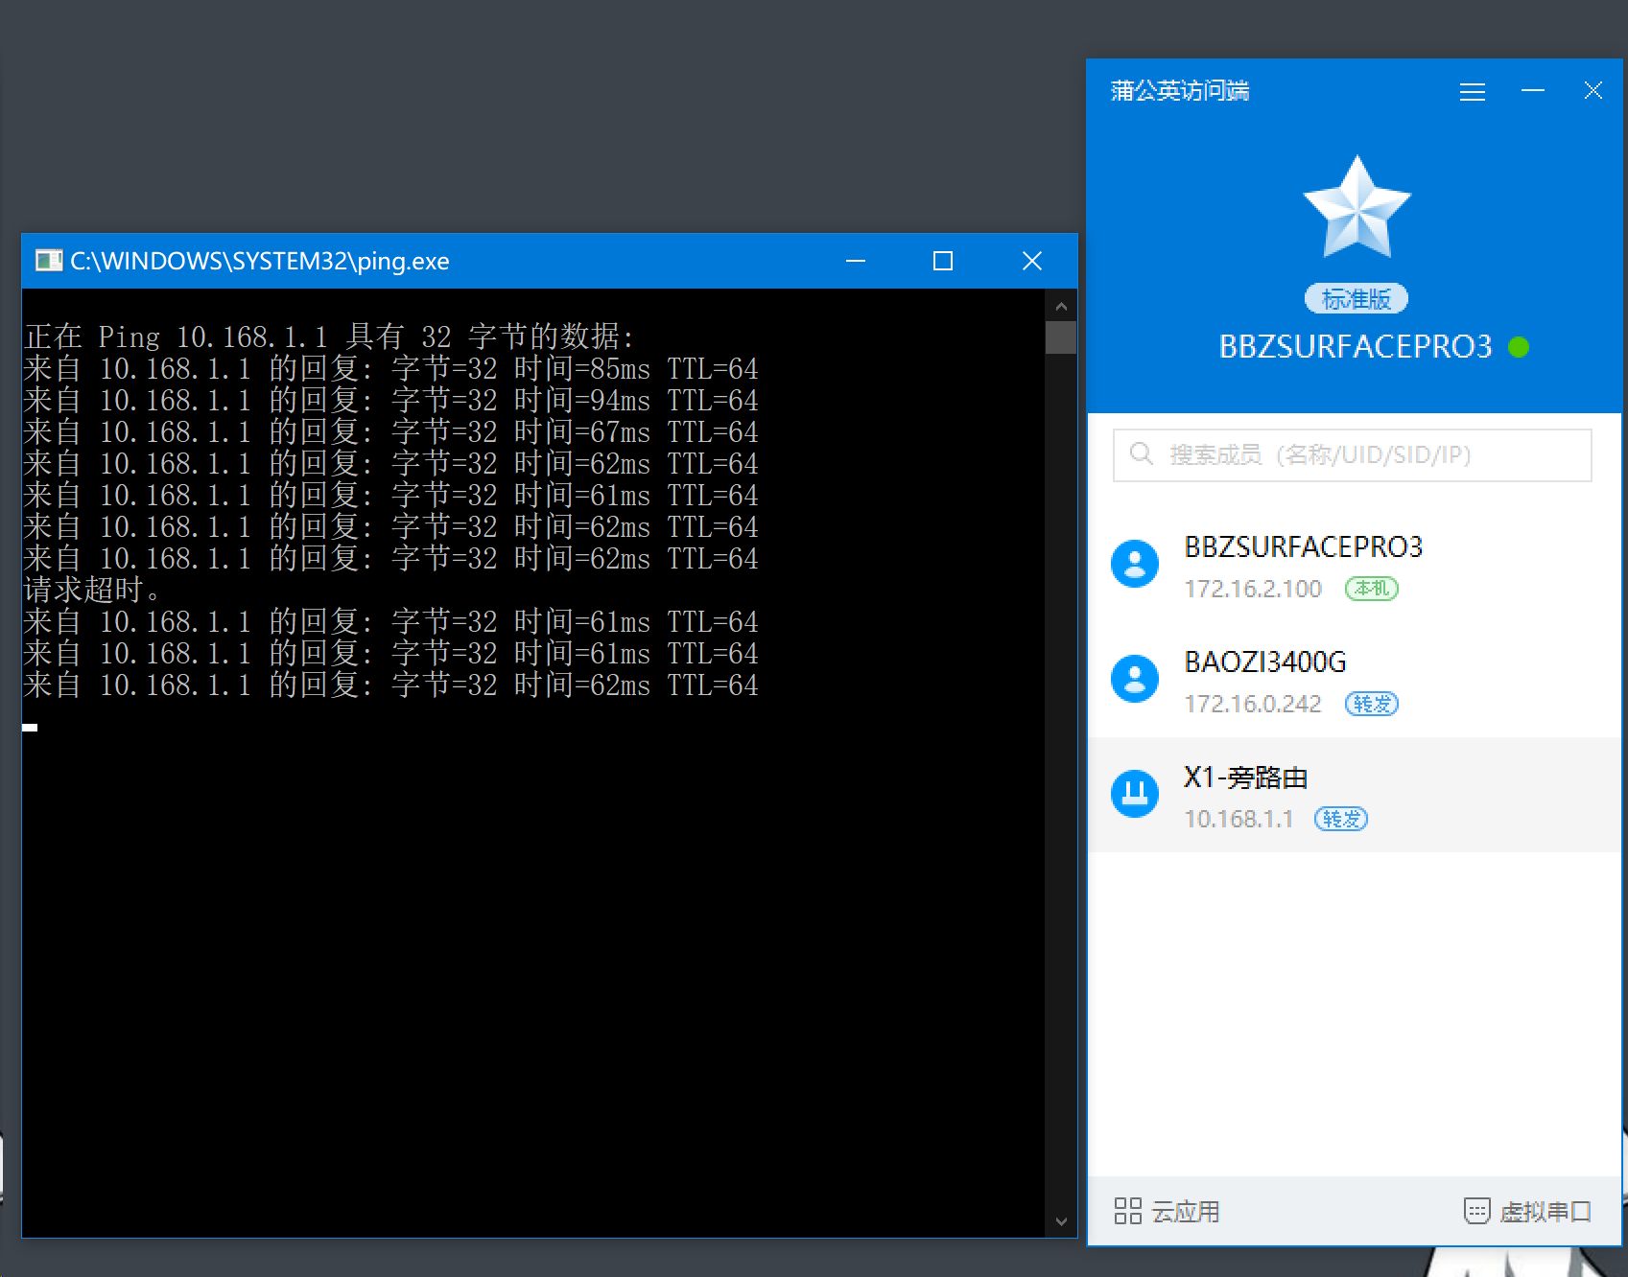The height and width of the screenshot is (1277, 1628).
Task: Click the ping reply line with 时间=67ms
Action: coord(390,431)
